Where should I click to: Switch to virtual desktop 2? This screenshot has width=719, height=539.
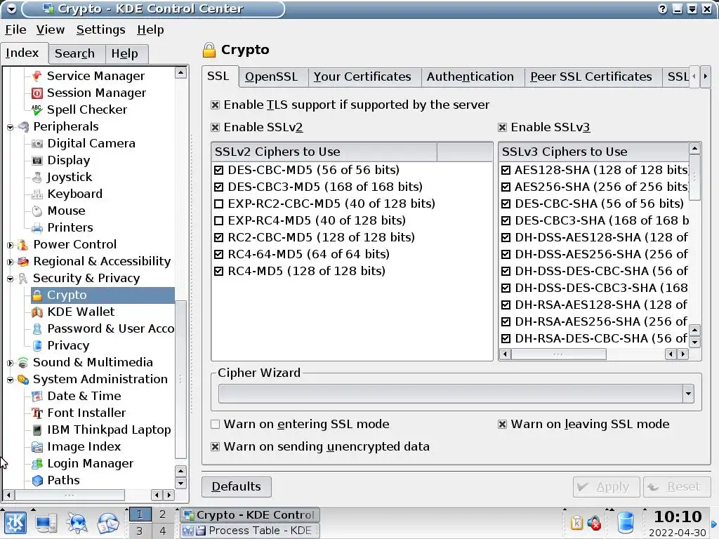162,514
